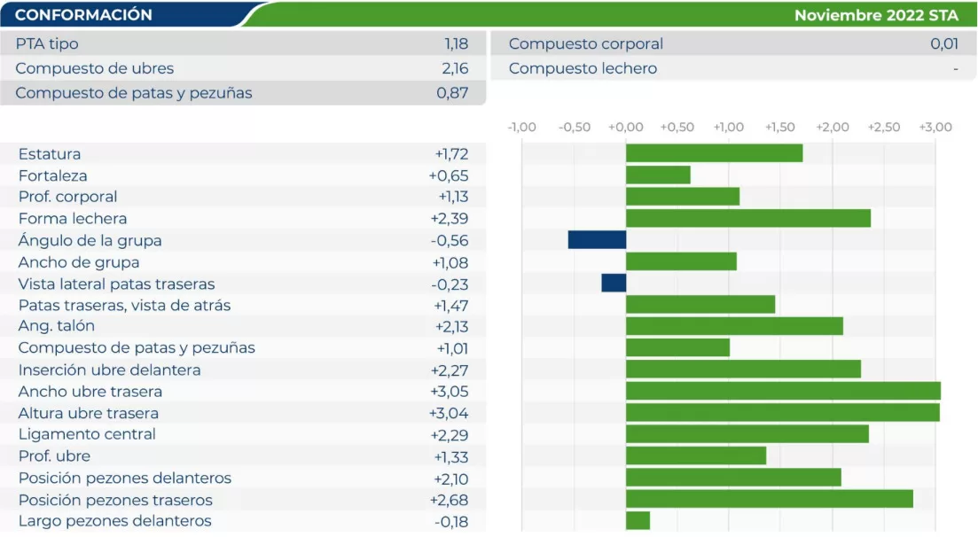Click the +3,00 axis scale label
Screen dimensions: 978x537
pyautogui.click(x=935, y=128)
